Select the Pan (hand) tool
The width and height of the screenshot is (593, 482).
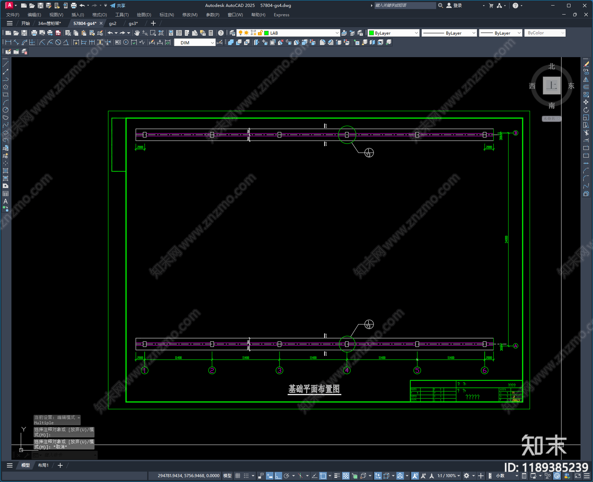[137, 33]
